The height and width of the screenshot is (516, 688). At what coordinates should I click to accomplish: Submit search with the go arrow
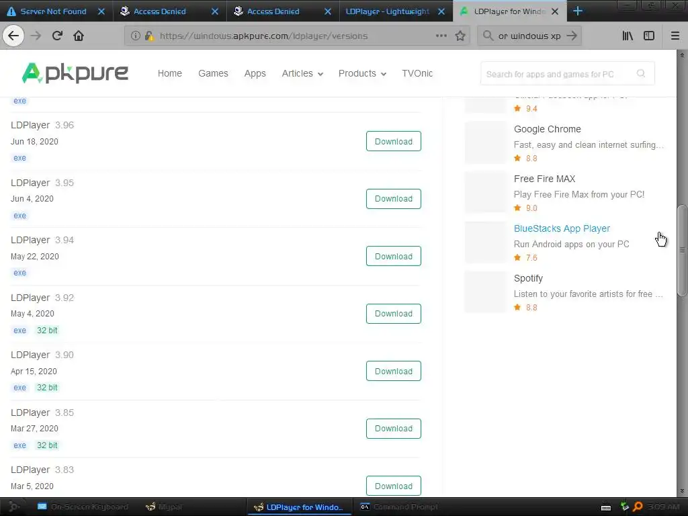tap(571, 36)
